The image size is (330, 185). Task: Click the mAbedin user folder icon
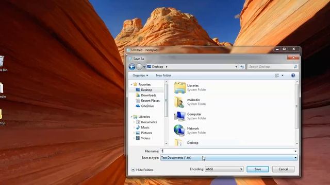179,102
